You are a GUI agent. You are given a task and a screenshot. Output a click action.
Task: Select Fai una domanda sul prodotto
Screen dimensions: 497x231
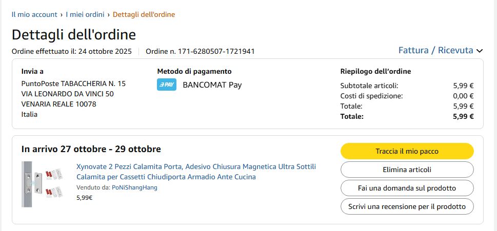point(407,188)
